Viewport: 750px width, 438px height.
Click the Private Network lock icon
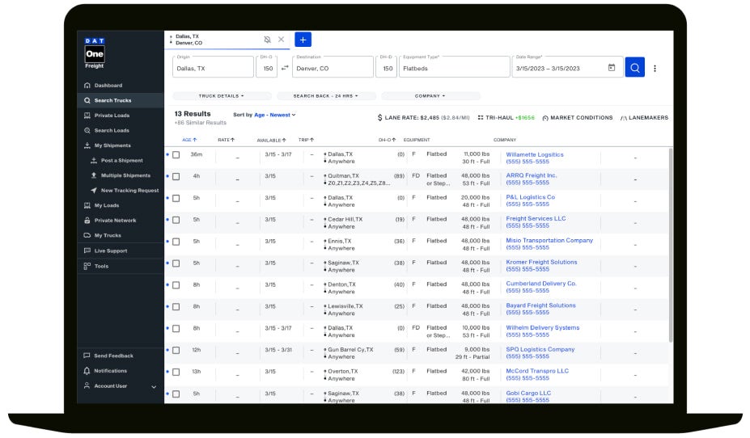click(x=87, y=220)
